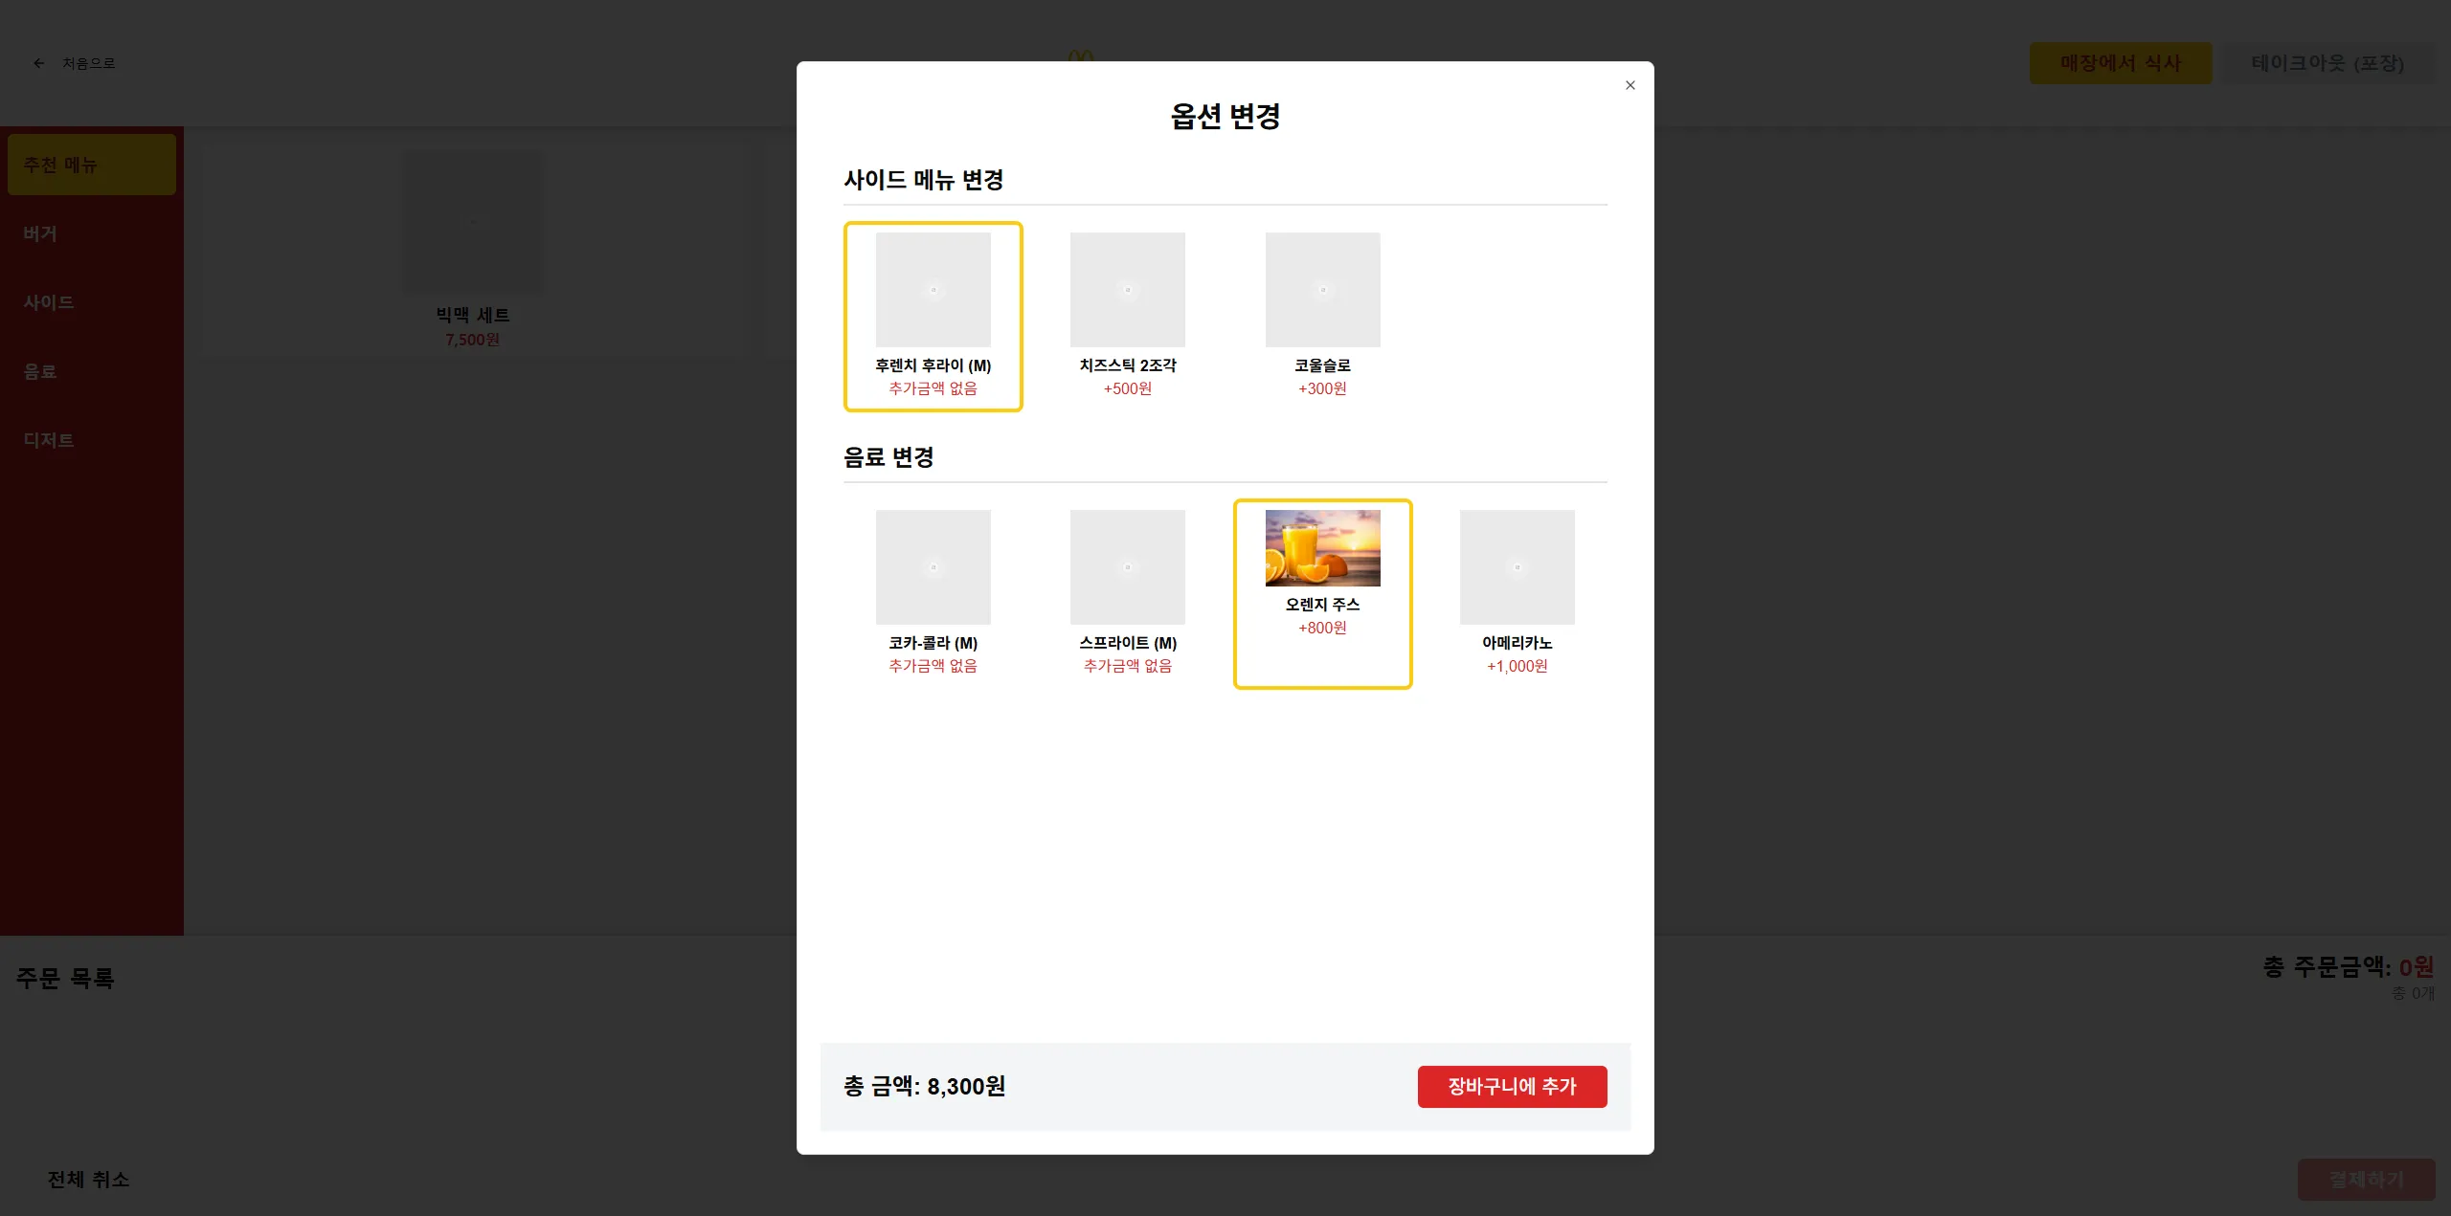The height and width of the screenshot is (1216, 2451).
Task: Click the 7,500원 price under 빅맥 세트
Action: click(472, 340)
